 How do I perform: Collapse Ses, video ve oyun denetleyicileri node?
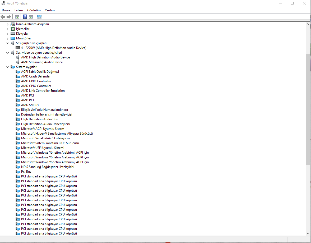point(8,53)
